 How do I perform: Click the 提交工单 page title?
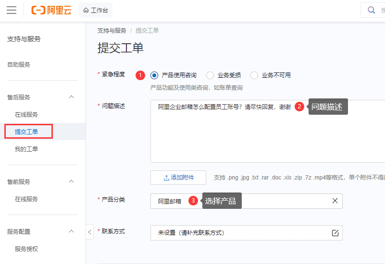[x=120, y=48]
